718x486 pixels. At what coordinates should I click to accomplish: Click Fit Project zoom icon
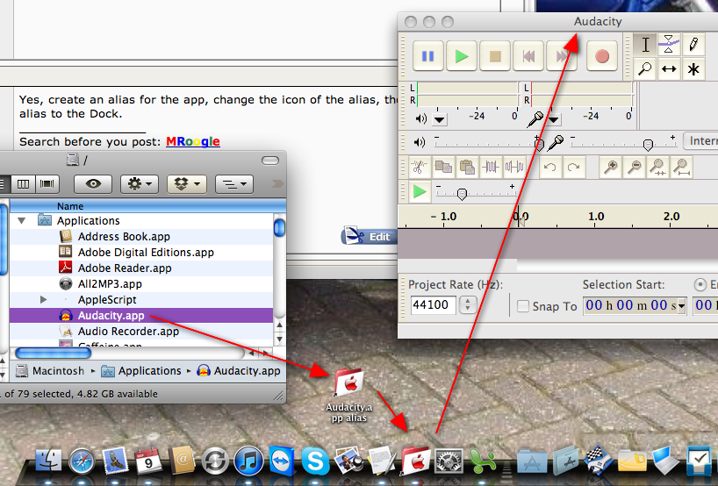(x=682, y=167)
